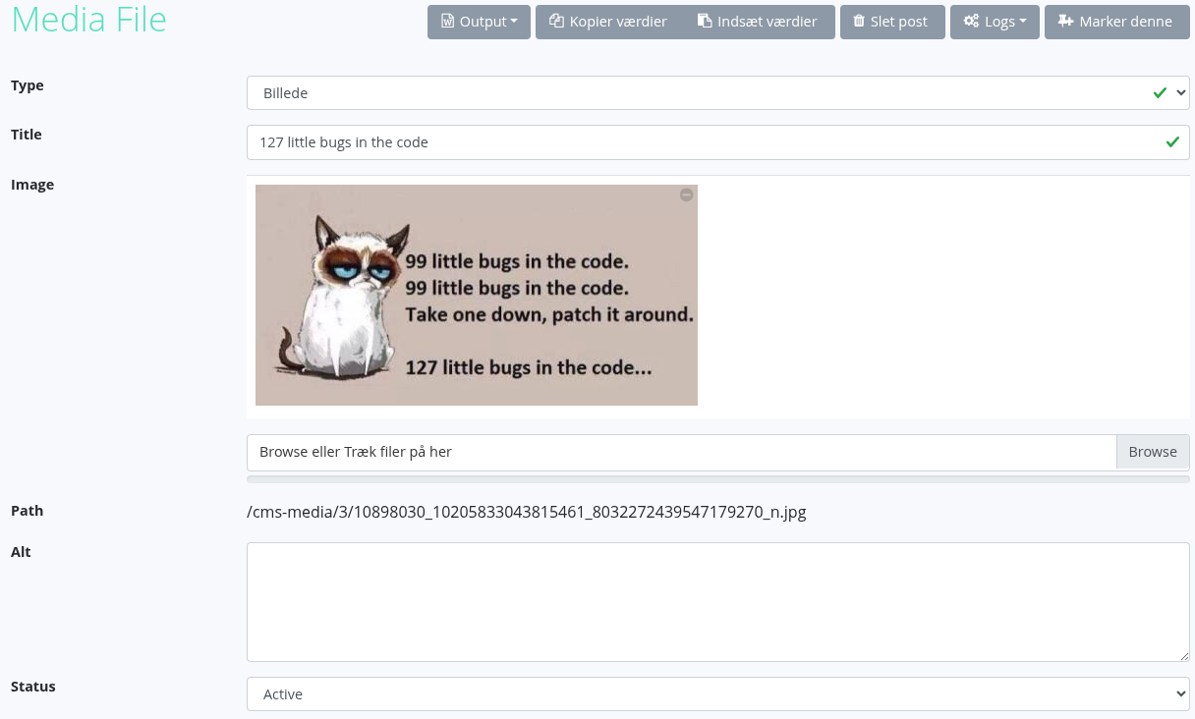
Task: Click the Image field label
Action: click(32, 185)
